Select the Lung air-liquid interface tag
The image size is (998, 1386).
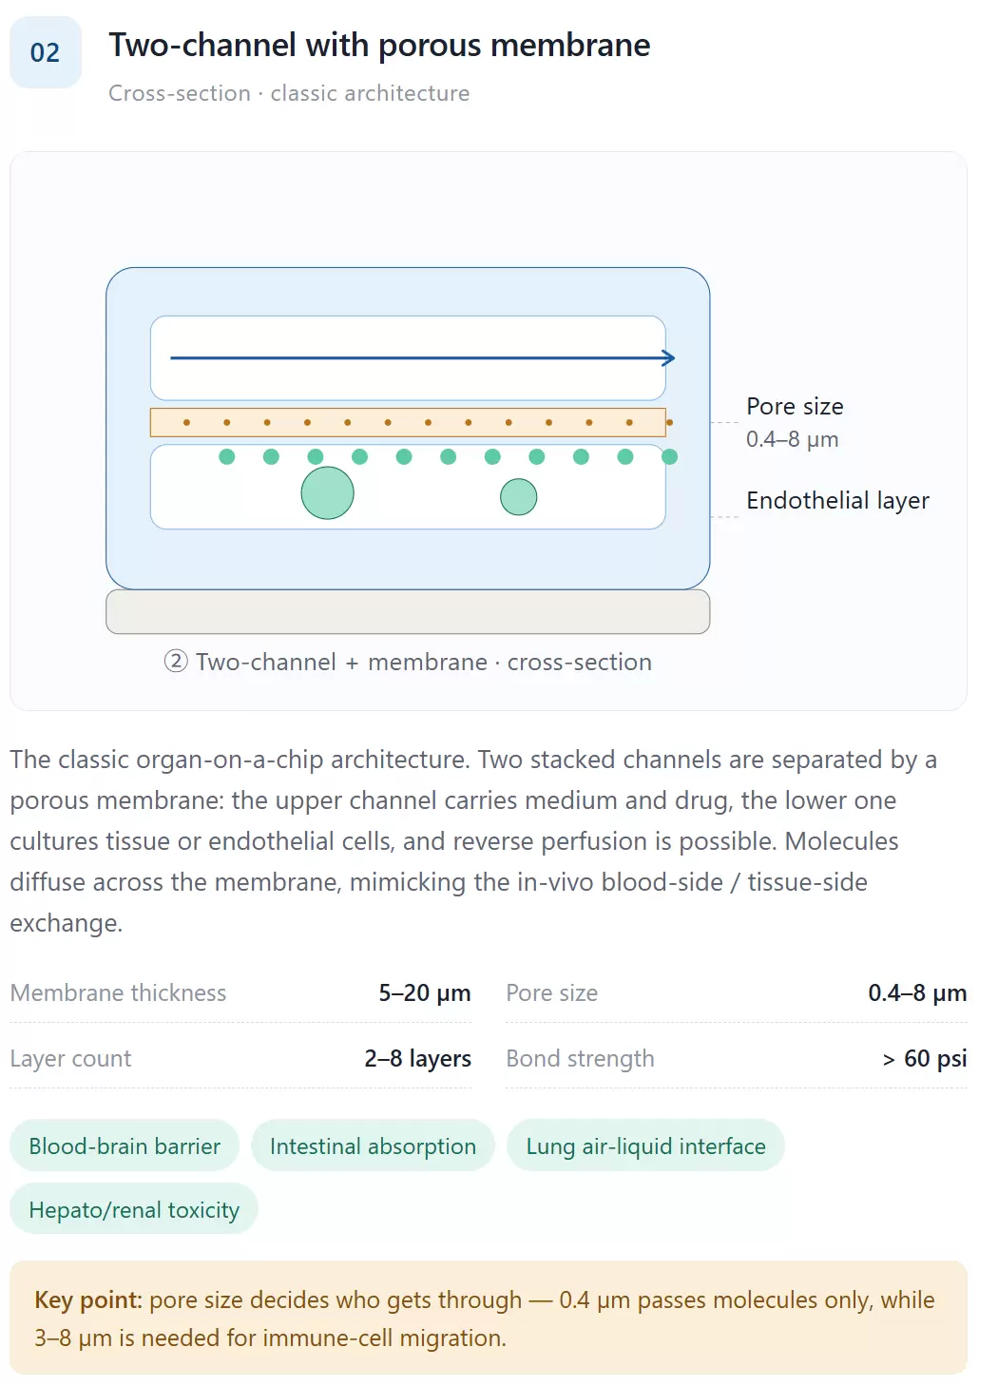click(645, 1145)
